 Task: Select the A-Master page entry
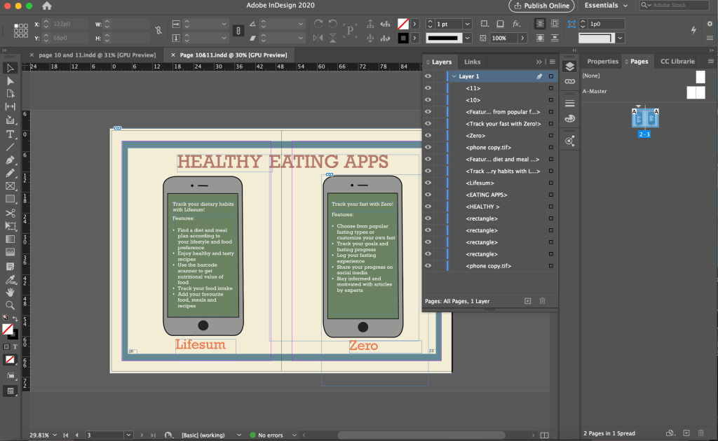pos(595,92)
